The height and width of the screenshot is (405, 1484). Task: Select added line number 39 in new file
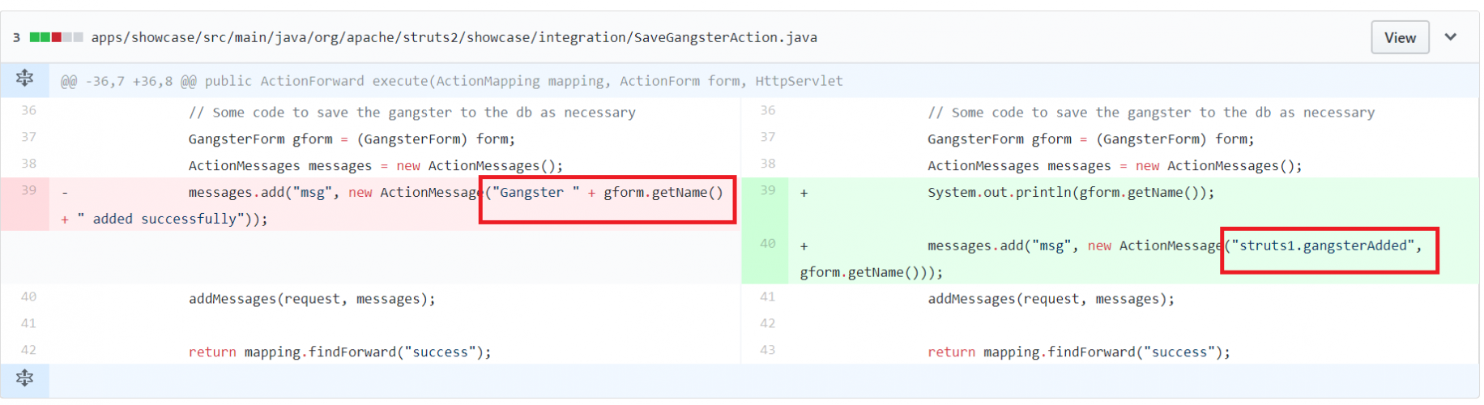pos(767,190)
